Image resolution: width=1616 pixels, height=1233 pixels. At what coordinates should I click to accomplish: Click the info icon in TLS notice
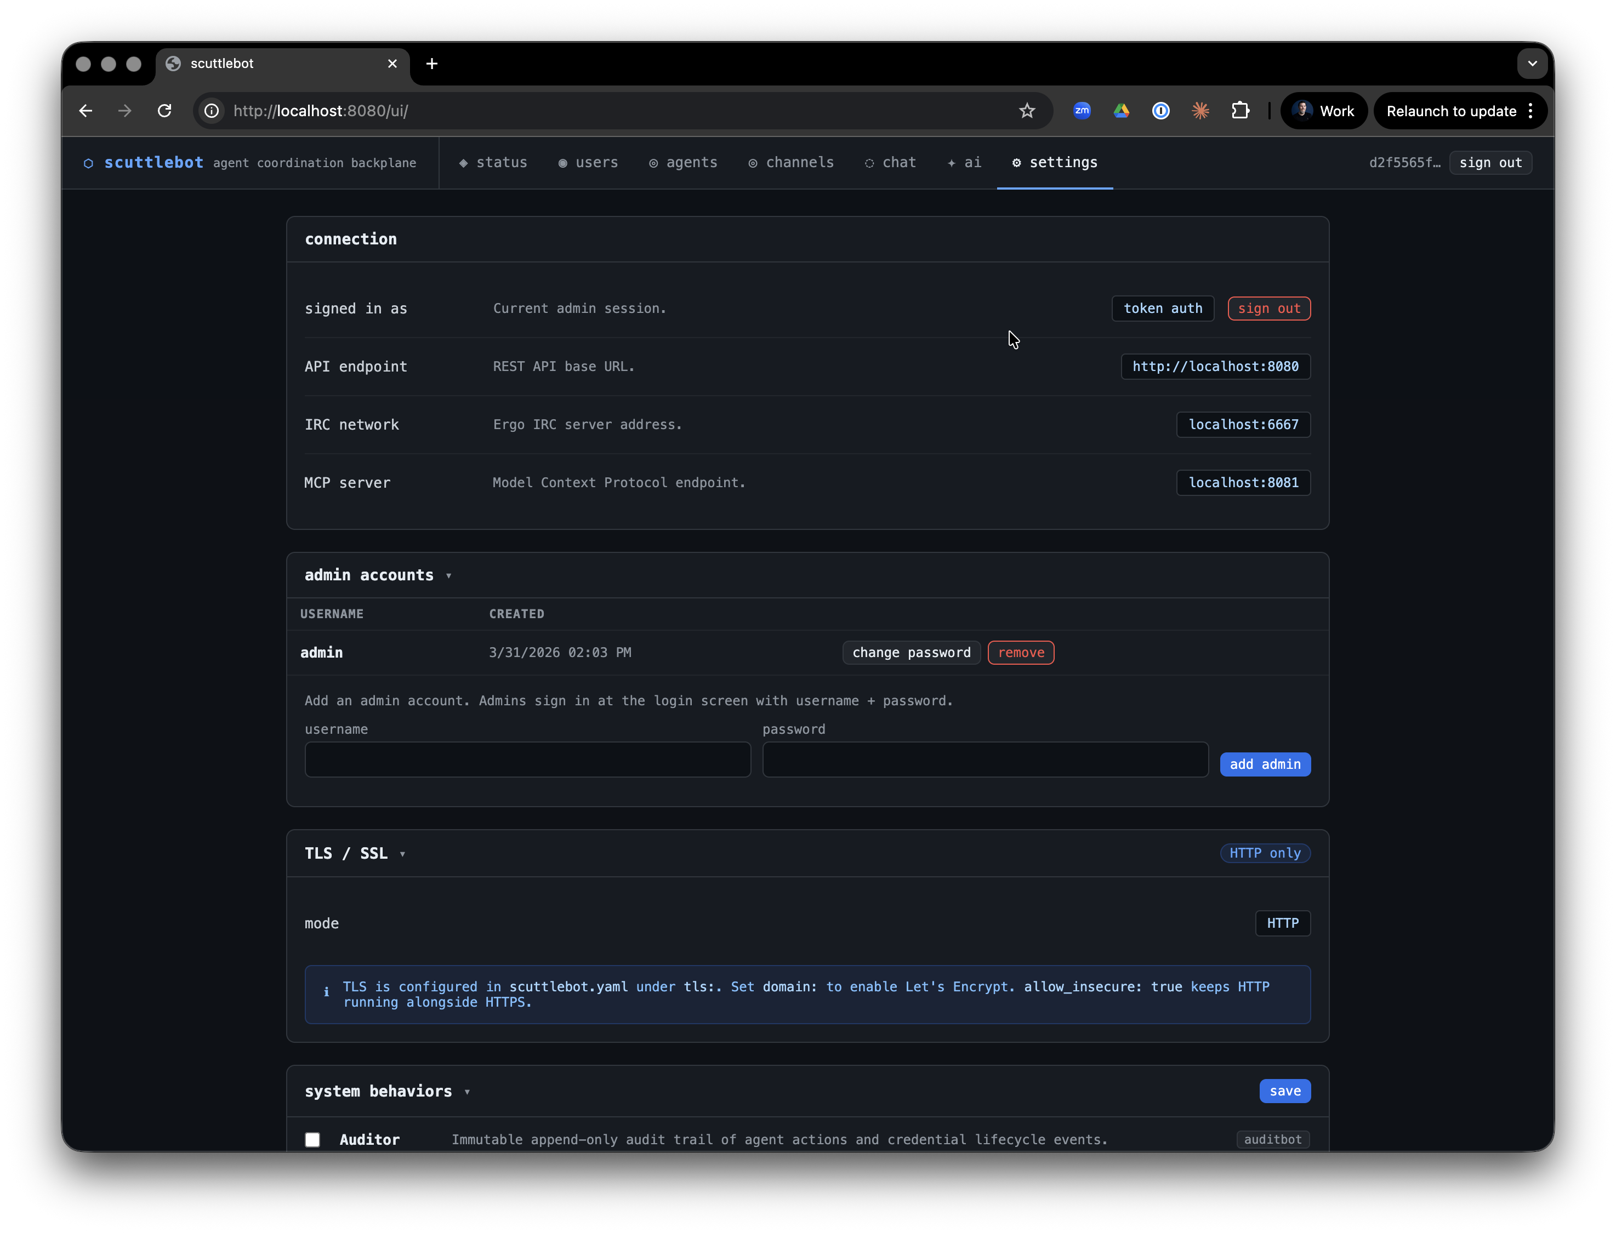326,991
